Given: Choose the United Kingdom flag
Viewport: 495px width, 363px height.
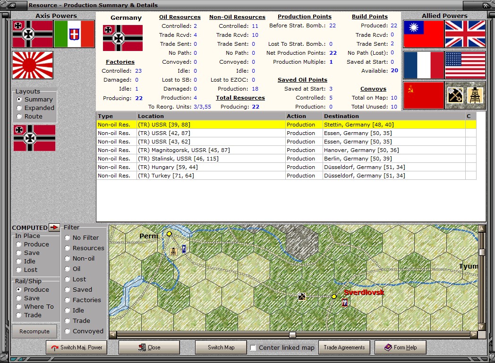Looking at the screenshot, I should pos(465,34).
